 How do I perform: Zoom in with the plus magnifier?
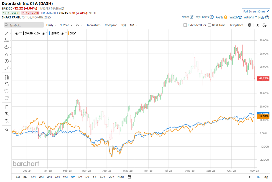(x=7, y=114)
